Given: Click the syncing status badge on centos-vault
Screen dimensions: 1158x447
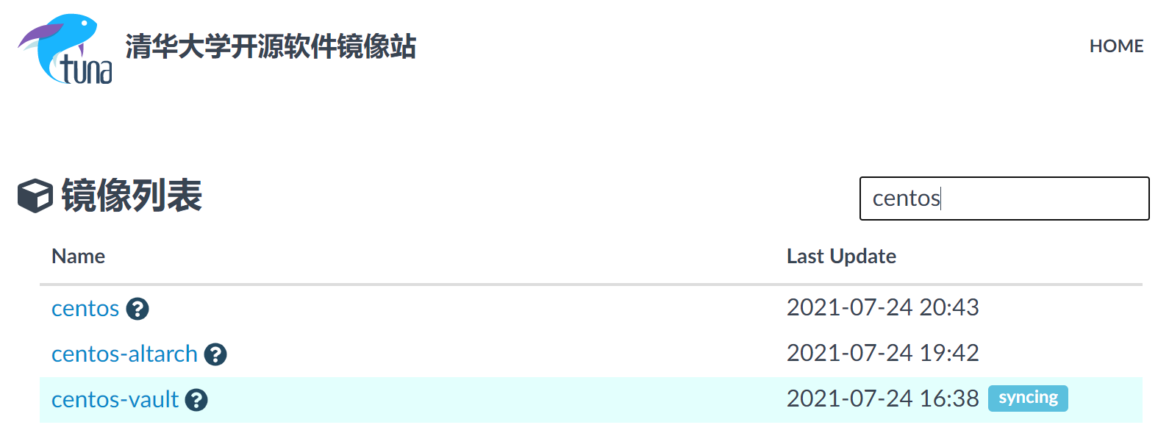Looking at the screenshot, I should coord(1028,398).
